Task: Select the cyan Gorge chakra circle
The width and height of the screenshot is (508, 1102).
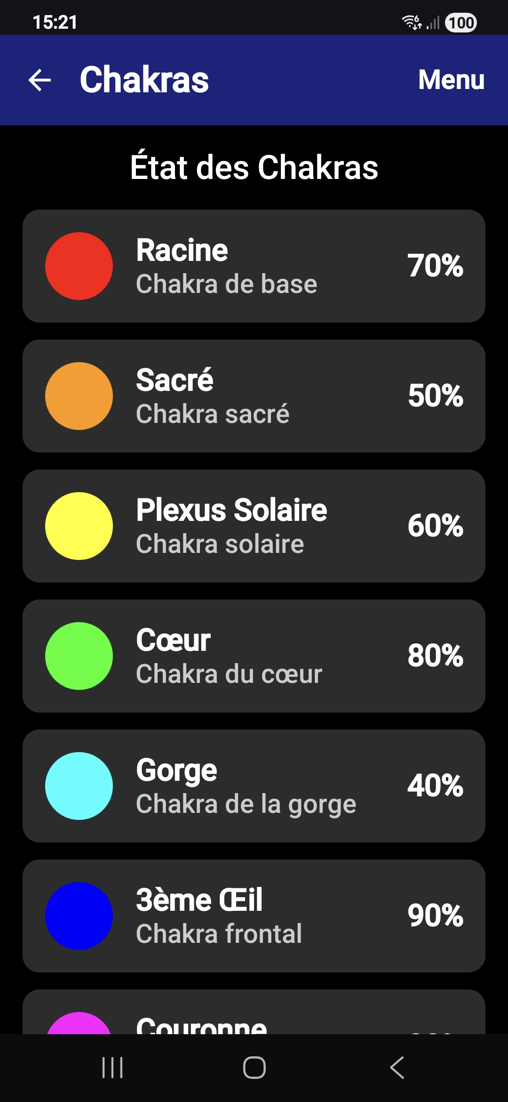Action: 79,786
